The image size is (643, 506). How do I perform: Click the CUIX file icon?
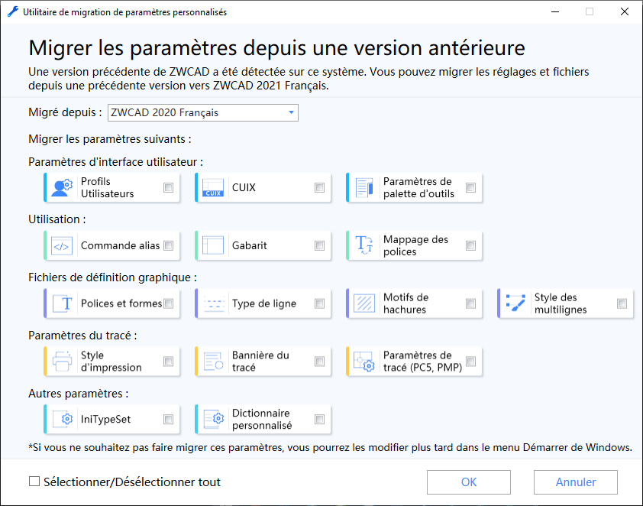point(212,188)
